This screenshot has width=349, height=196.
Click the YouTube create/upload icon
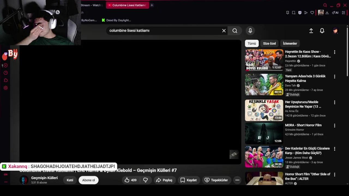pyautogui.click(x=311, y=31)
